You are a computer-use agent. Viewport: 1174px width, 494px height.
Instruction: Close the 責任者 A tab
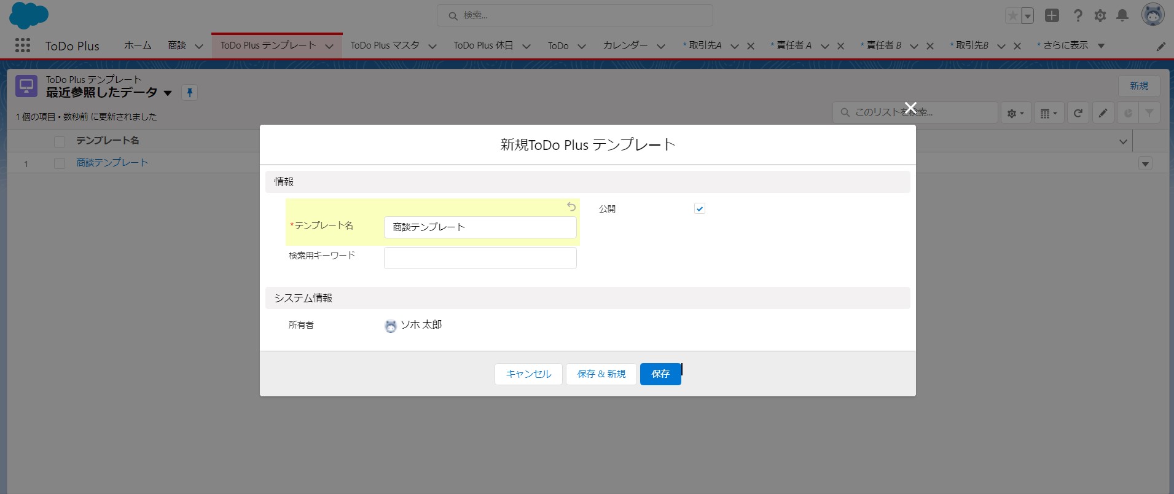click(x=841, y=46)
